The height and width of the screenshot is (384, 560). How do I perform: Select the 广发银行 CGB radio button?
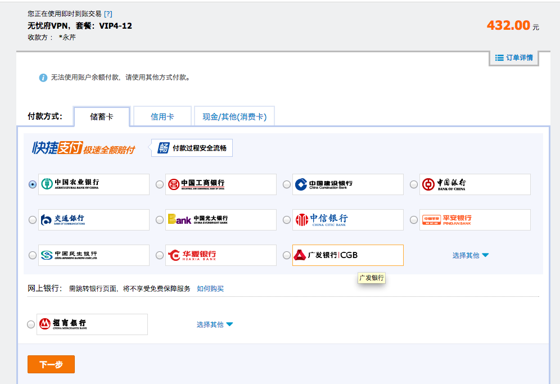pos(287,255)
